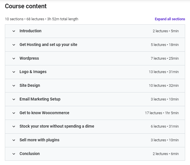This screenshot has height=165, width=190.
Task: Expand the Get Hosting section chevron
Action: click(x=14, y=45)
